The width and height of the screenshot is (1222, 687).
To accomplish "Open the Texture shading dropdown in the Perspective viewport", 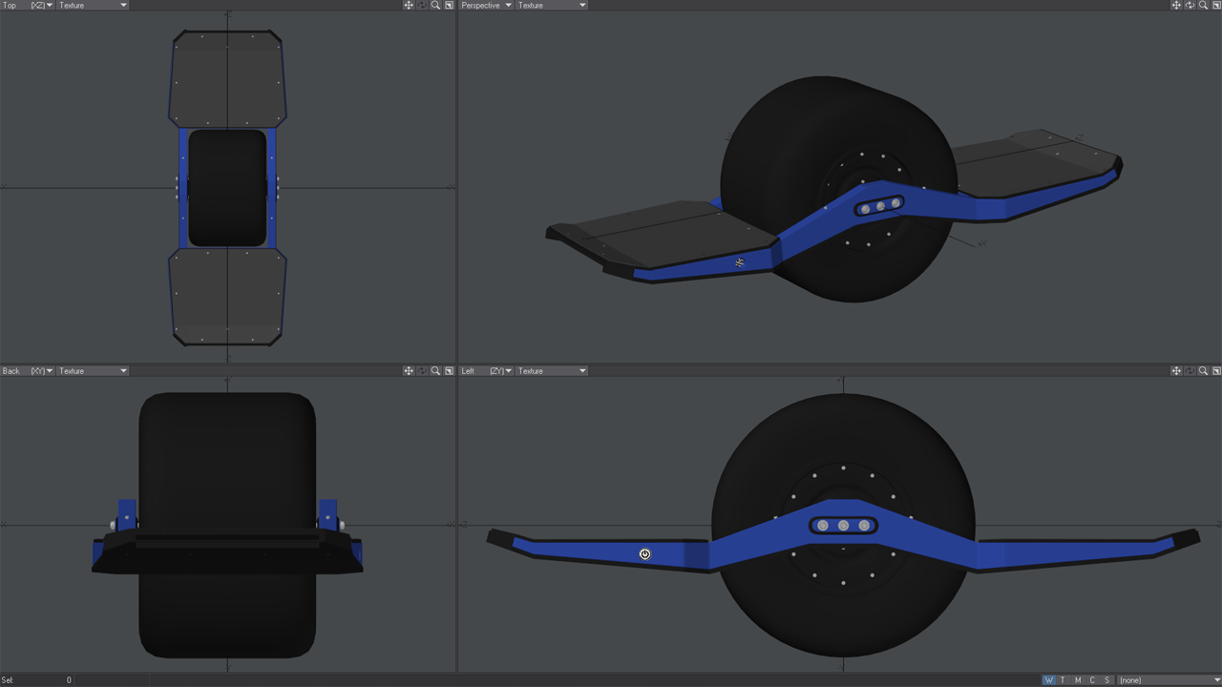I will tap(552, 5).
